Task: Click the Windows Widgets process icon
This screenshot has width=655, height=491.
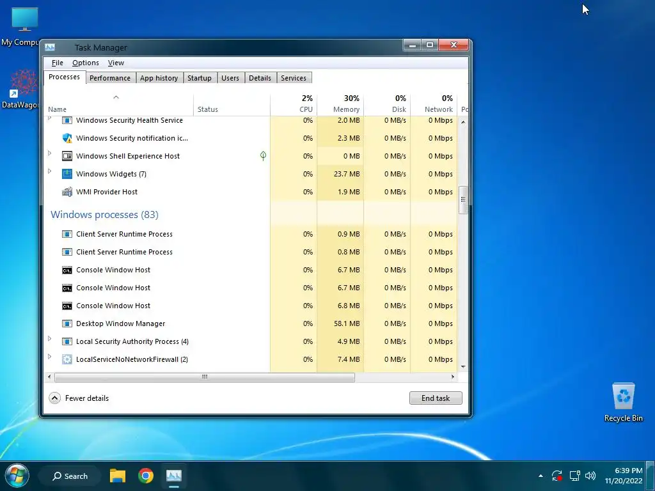Action: tap(67, 174)
